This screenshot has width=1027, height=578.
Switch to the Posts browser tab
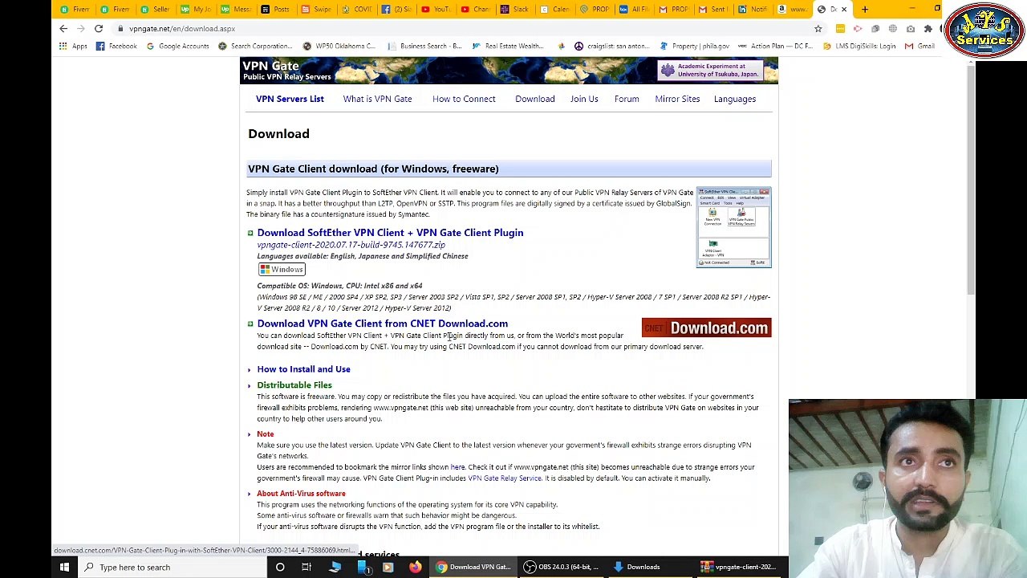tap(275, 9)
